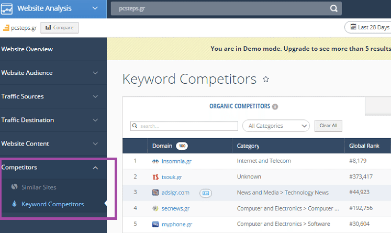This screenshot has height=233, width=391.
Task: Open Keyword Competitors submenu item
Action: [x=53, y=204]
